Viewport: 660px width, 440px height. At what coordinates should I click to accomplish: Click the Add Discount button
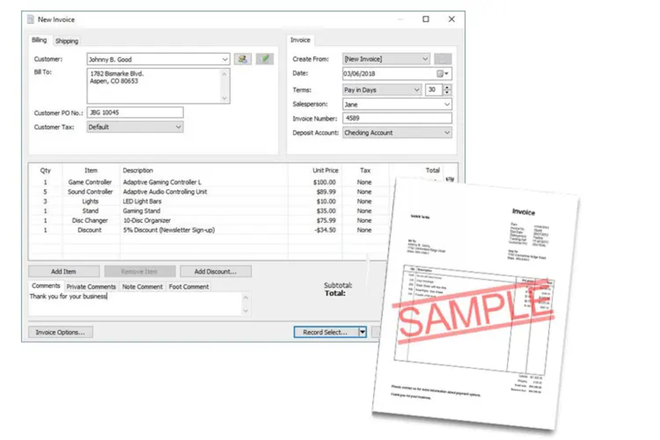(x=216, y=271)
